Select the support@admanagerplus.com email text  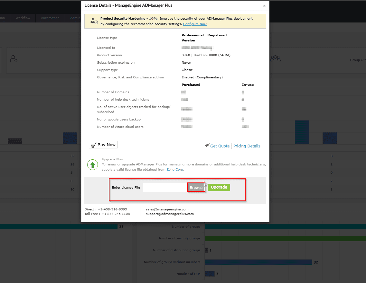[x=170, y=214]
